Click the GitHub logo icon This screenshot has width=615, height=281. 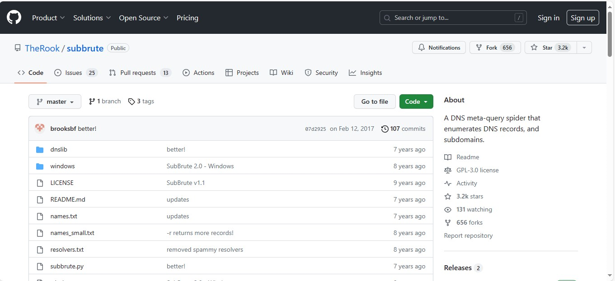[x=14, y=18]
